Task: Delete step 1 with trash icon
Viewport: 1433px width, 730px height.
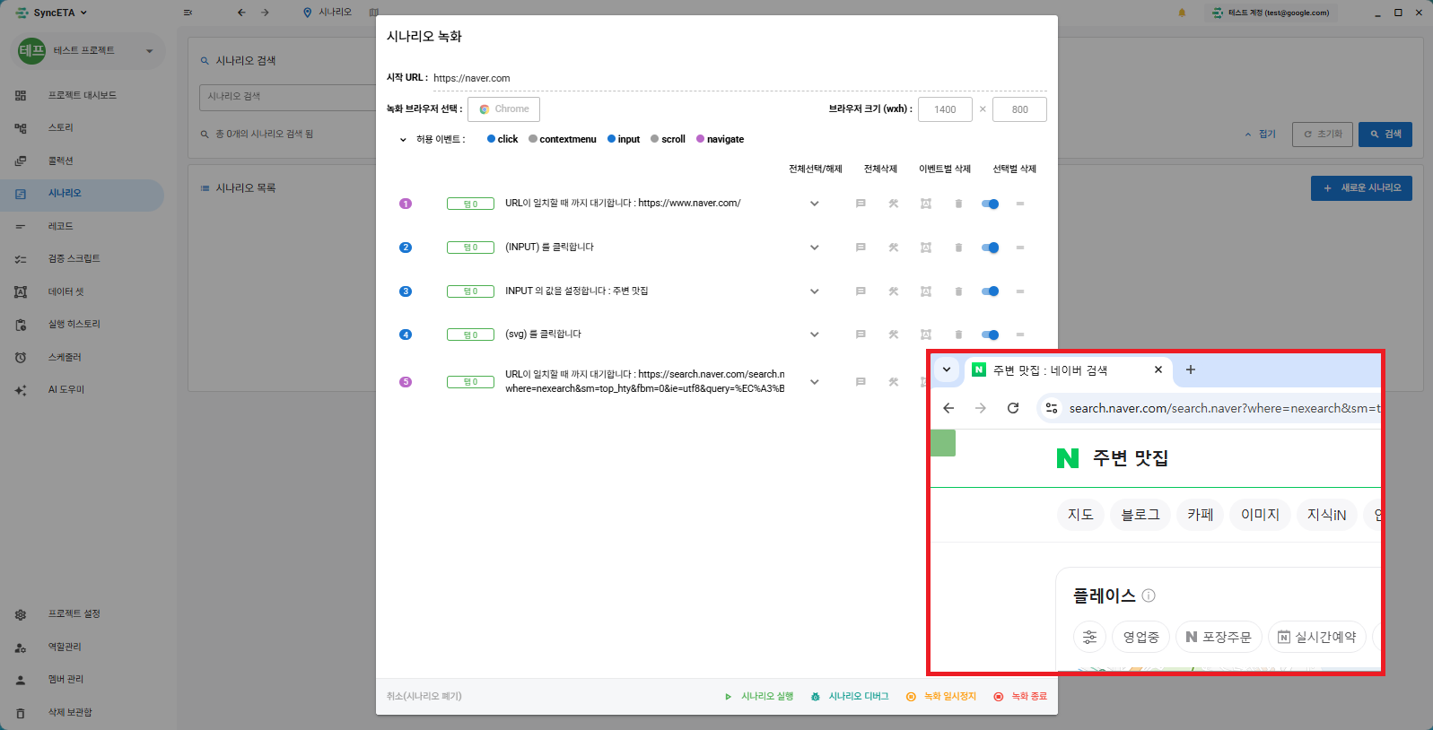Action: pyautogui.click(x=958, y=204)
